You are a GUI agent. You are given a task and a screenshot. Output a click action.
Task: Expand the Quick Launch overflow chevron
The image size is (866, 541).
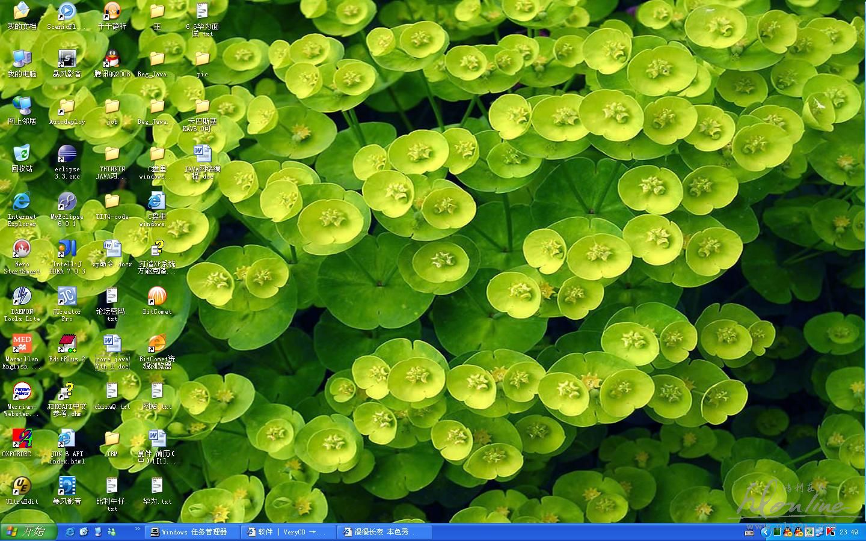tap(138, 529)
